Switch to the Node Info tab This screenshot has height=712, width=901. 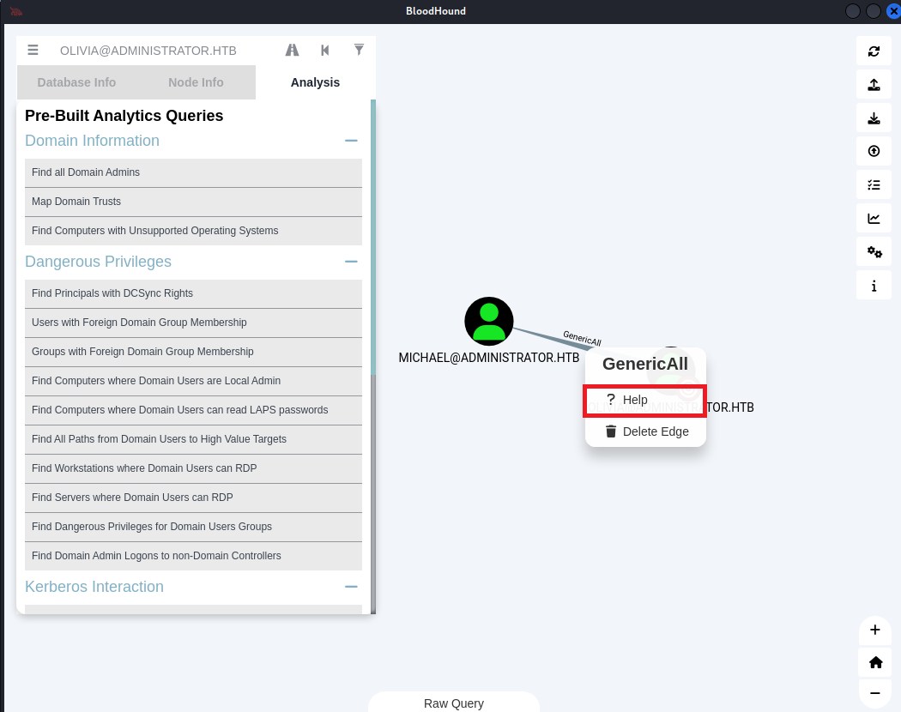196,82
